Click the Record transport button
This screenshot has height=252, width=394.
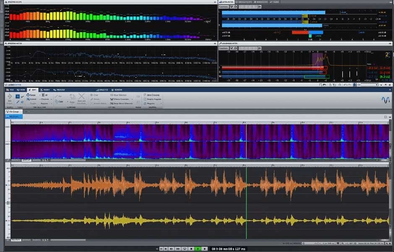click(x=204, y=249)
